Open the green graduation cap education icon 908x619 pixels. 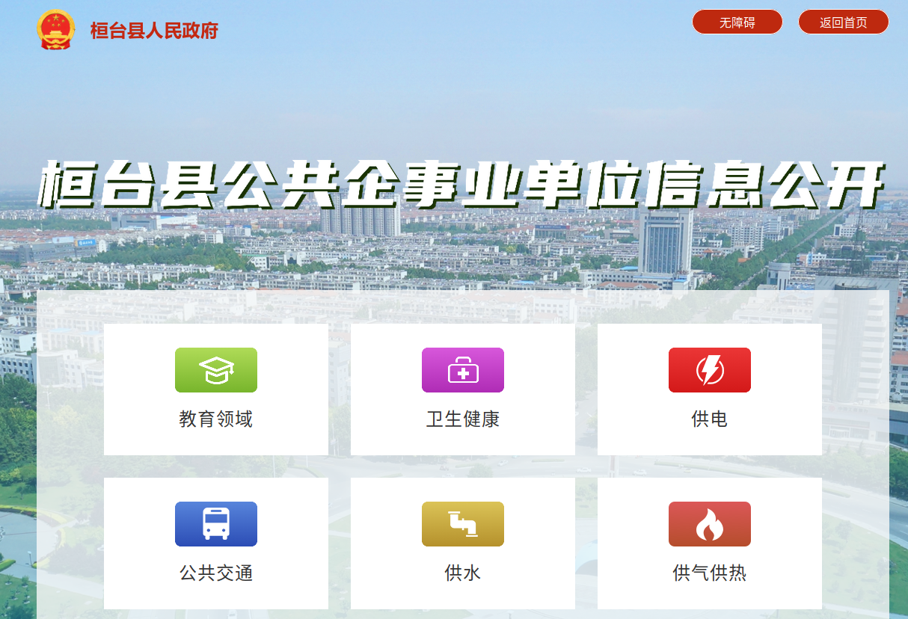pos(216,370)
